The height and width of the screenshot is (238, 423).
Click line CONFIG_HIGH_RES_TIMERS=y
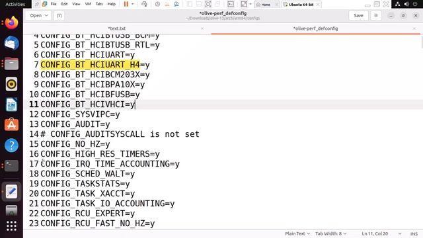coord(100,154)
